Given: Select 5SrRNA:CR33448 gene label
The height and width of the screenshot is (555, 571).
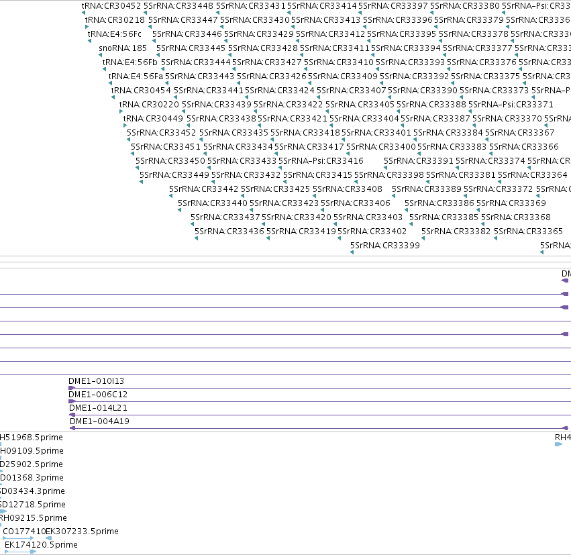Looking at the screenshot, I should (x=178, y=6).
